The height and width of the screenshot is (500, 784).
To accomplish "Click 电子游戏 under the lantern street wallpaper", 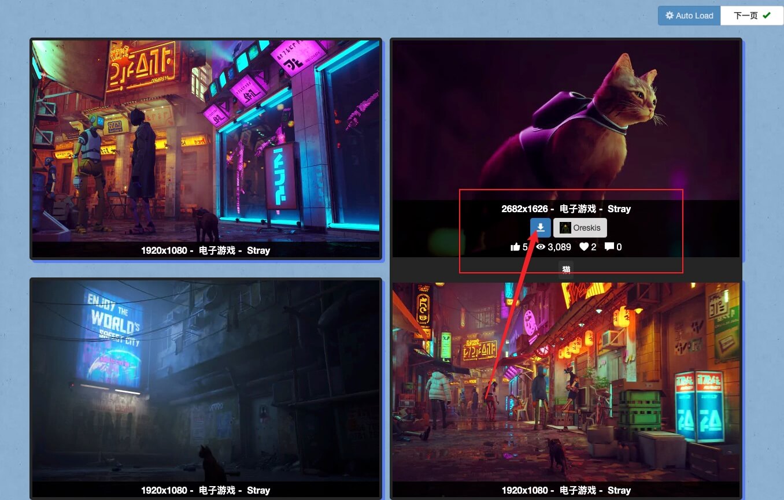I will tap(578, 490).
